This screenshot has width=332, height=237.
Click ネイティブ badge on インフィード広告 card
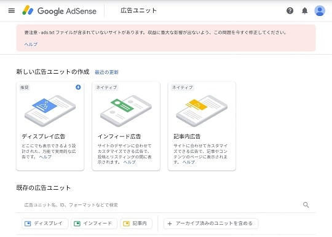[106, 87]
